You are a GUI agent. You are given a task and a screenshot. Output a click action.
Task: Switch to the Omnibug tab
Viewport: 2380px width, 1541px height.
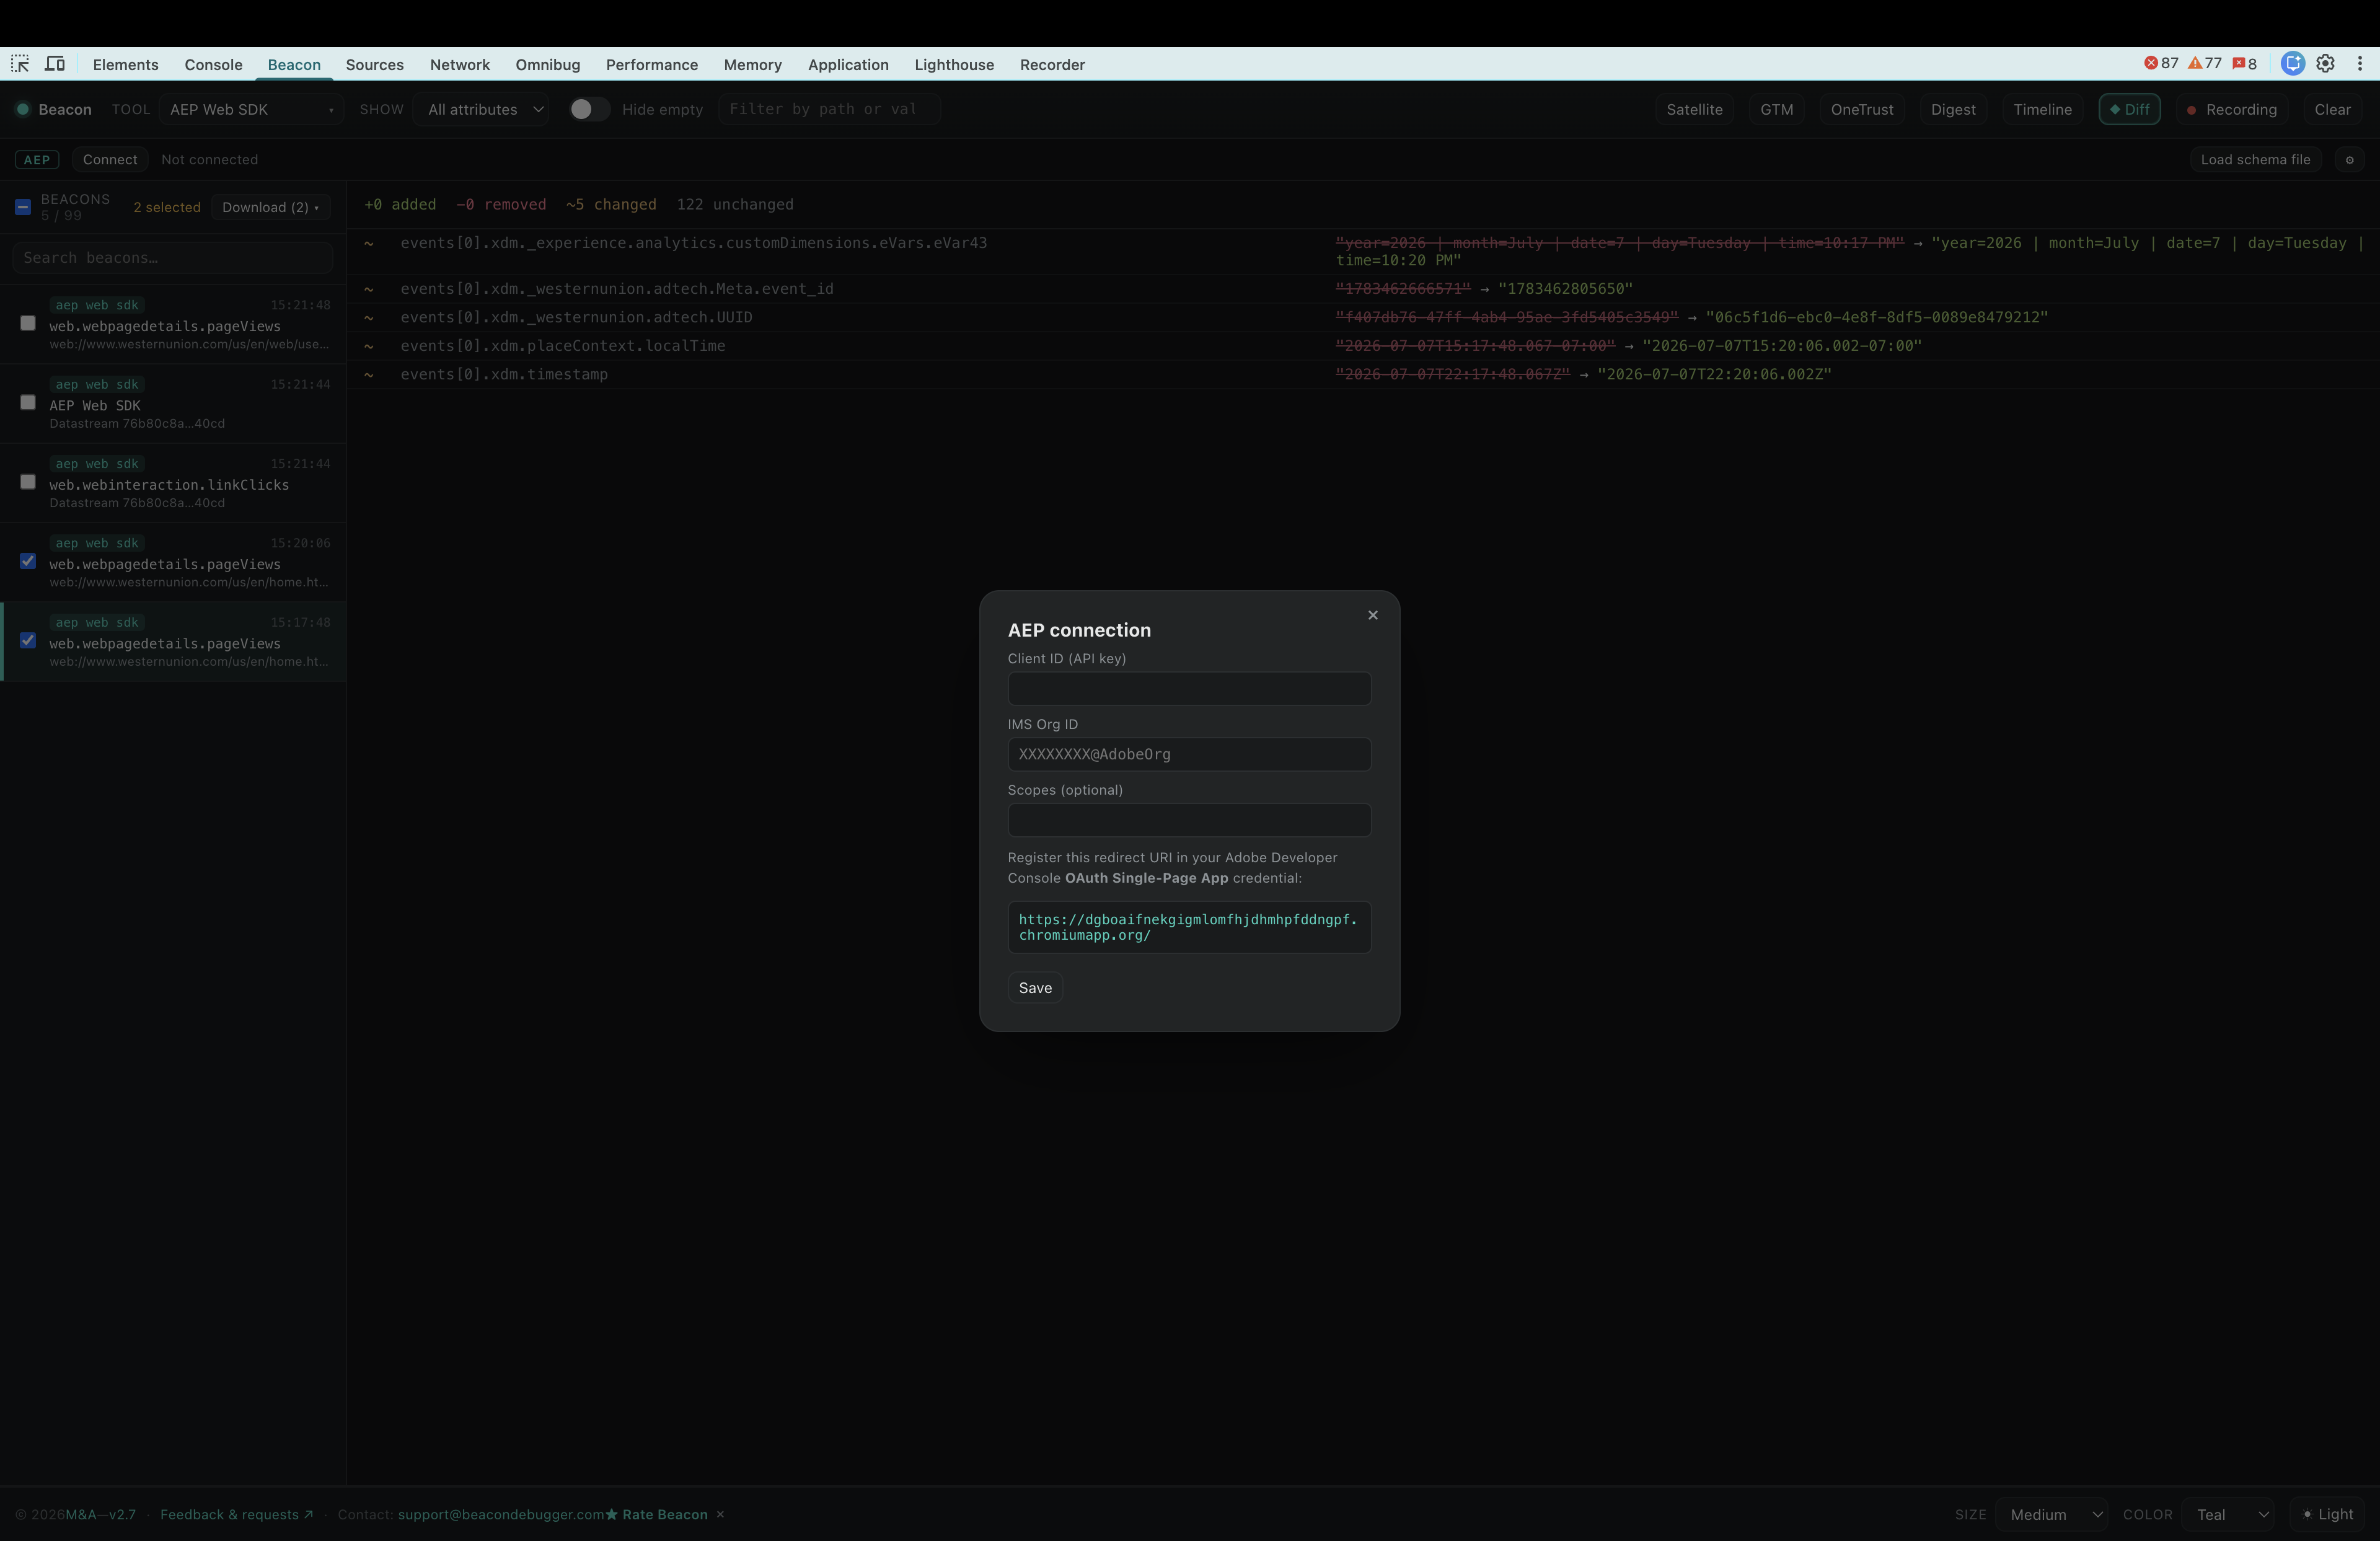tap(548, 64)
